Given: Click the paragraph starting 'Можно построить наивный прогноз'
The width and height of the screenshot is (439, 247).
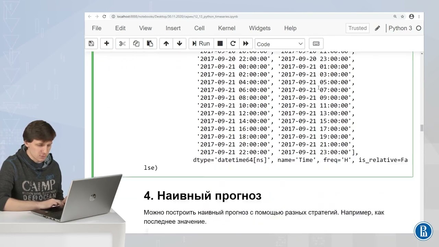Looking at the screenshot, I should (264, 217).
